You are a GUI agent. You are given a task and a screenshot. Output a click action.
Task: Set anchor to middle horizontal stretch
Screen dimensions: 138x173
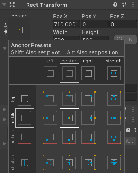(114, 118)
